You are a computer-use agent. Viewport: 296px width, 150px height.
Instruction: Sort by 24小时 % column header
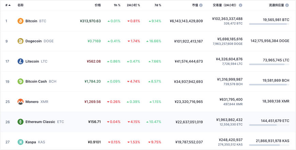pos(133,5)
